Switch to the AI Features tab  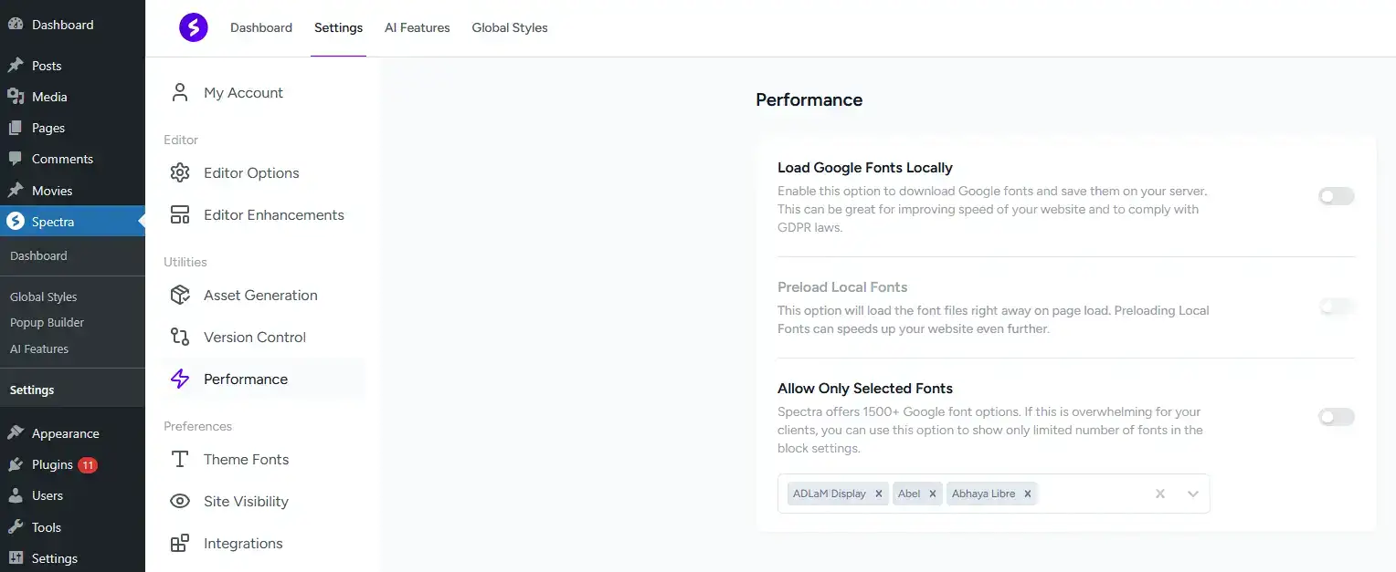click(x=417, y=27)
